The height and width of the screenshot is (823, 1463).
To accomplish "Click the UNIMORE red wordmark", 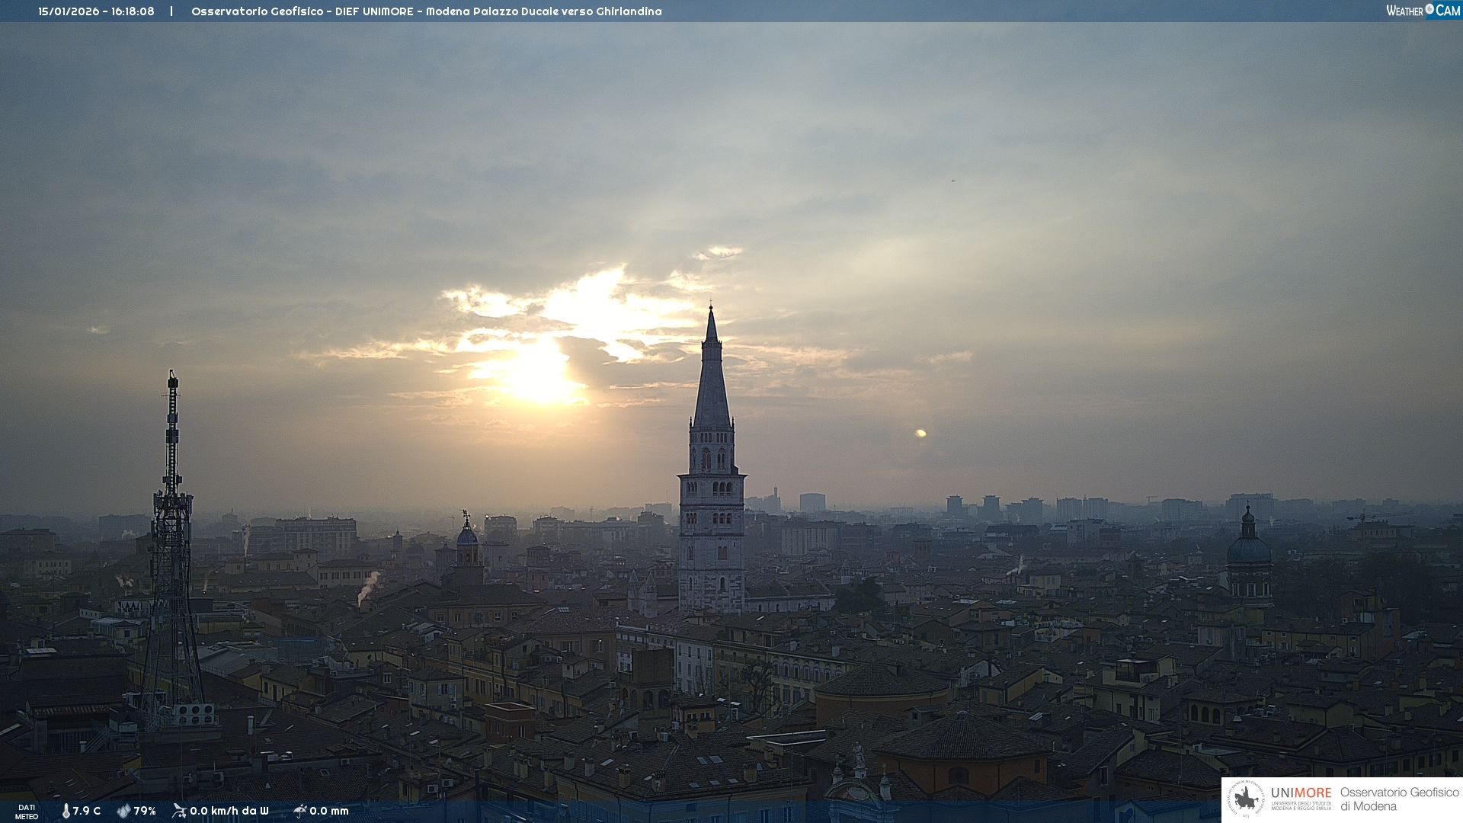I will (1301, 793).
